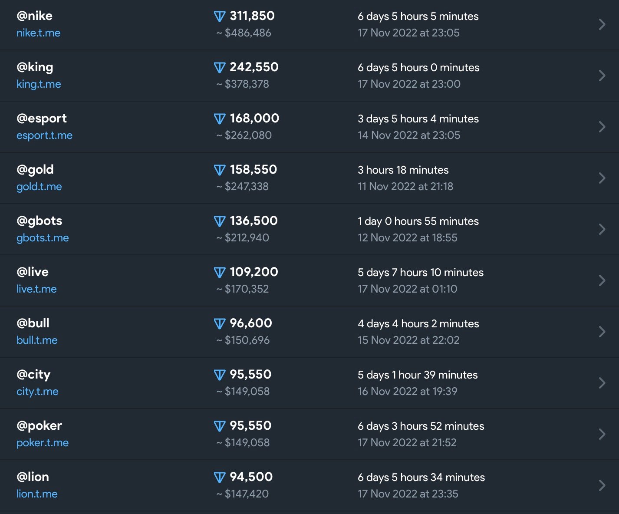Open @city row's right arrow
Image resolution: width=619 pixels, height=514 pixels.
(602, 383)
